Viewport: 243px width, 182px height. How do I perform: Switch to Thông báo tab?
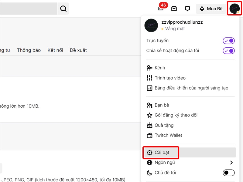(29, 50)
